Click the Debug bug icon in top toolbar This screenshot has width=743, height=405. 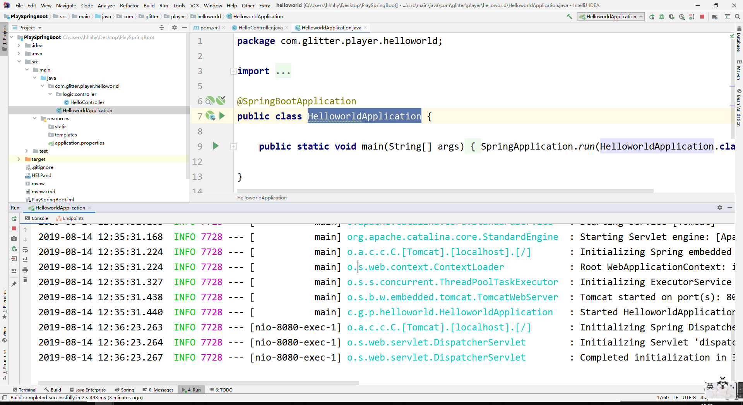click(662, 17)
